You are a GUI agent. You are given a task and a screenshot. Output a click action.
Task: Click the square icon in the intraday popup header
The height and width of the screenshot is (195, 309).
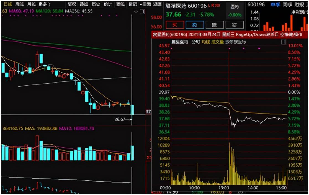[x=284, y=42]
